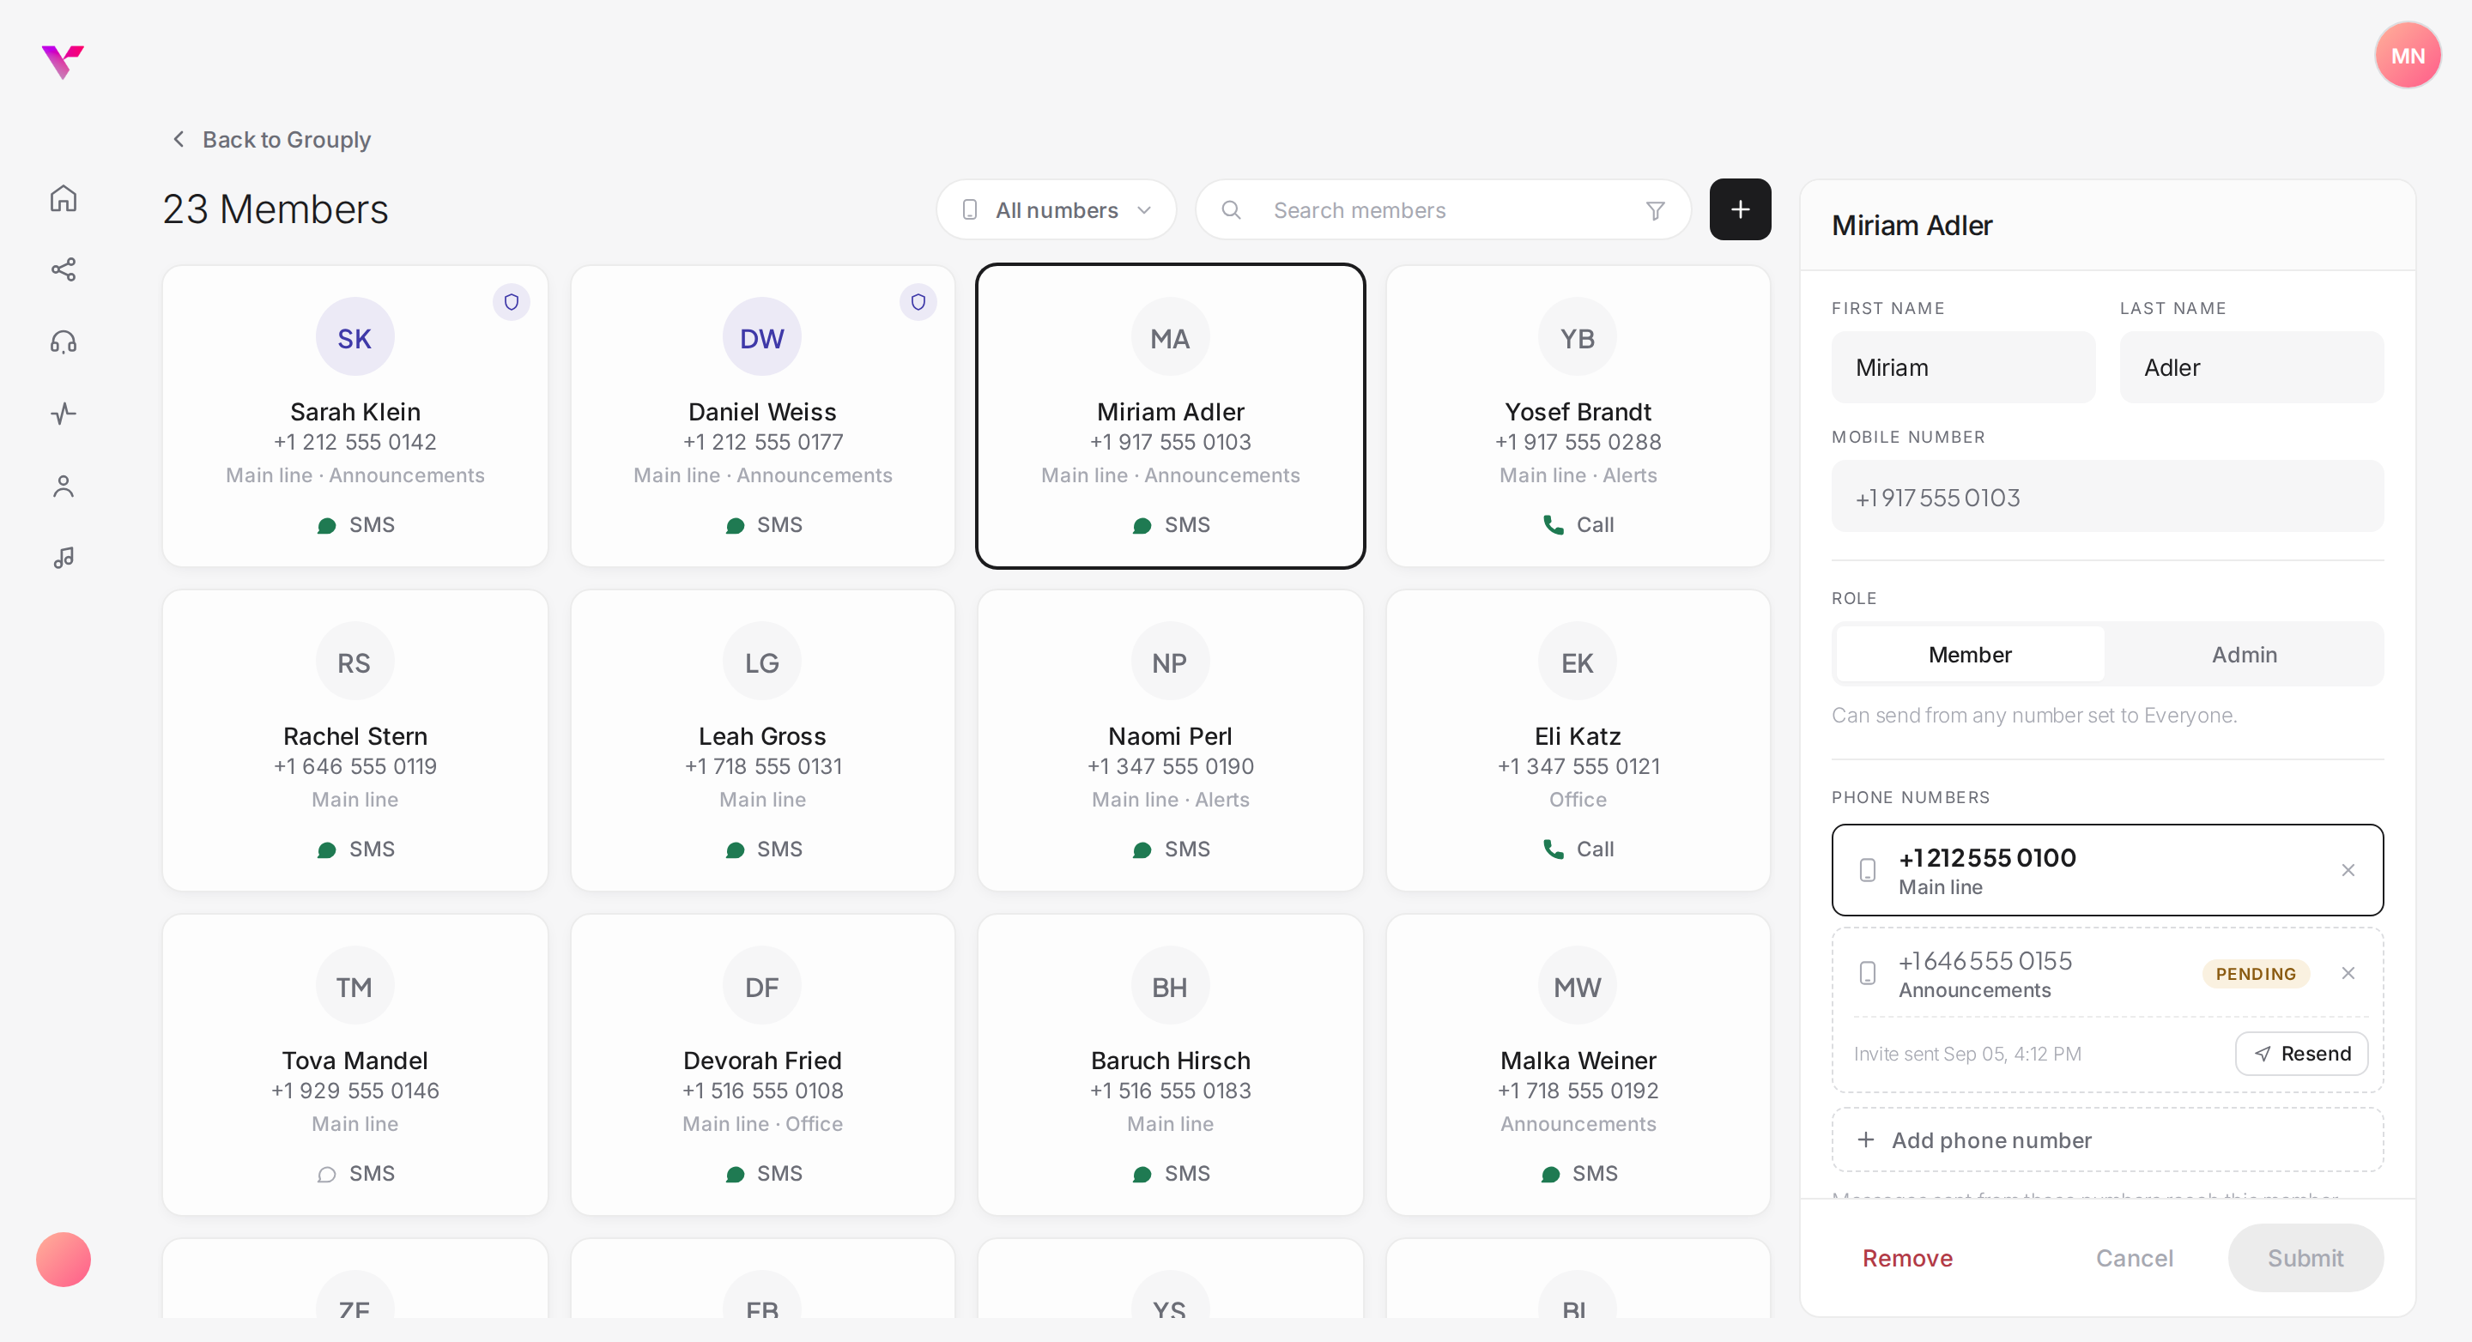Open the headset support sidebar icon
The width and height of the screenshot is (2472, 1342).
[64, 342]
